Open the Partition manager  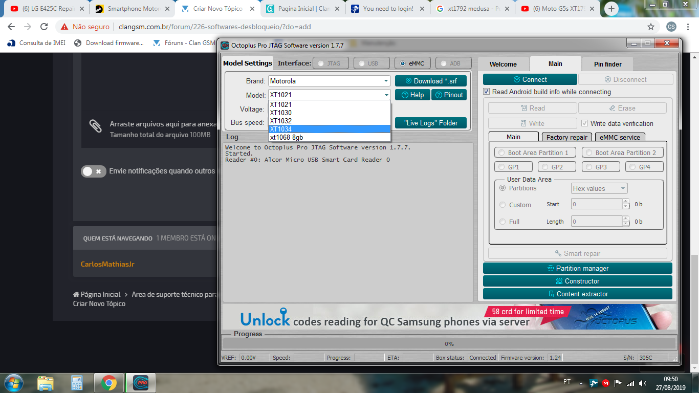[577, 268]
